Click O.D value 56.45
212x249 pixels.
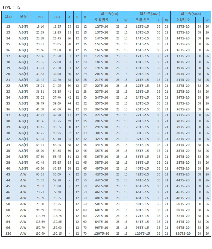pos(57,157)
